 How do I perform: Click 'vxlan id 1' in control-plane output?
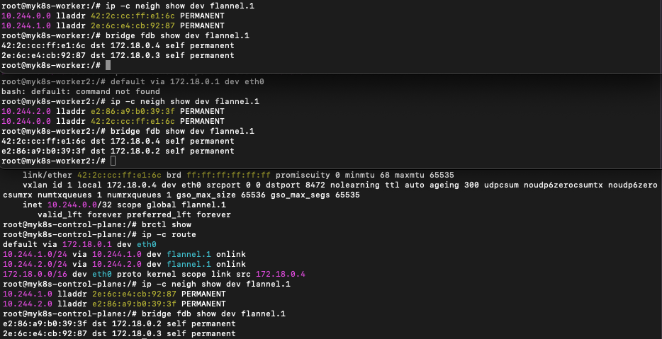click(47, 185)
